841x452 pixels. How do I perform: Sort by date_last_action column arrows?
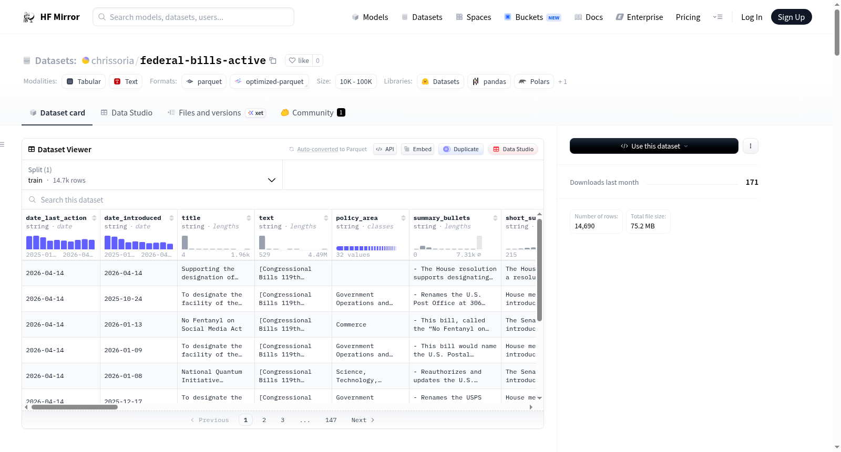click(94, 218)
